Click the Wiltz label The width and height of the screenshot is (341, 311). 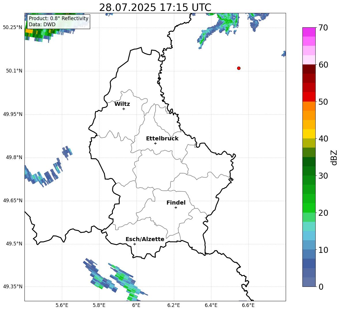coord(122,104)
